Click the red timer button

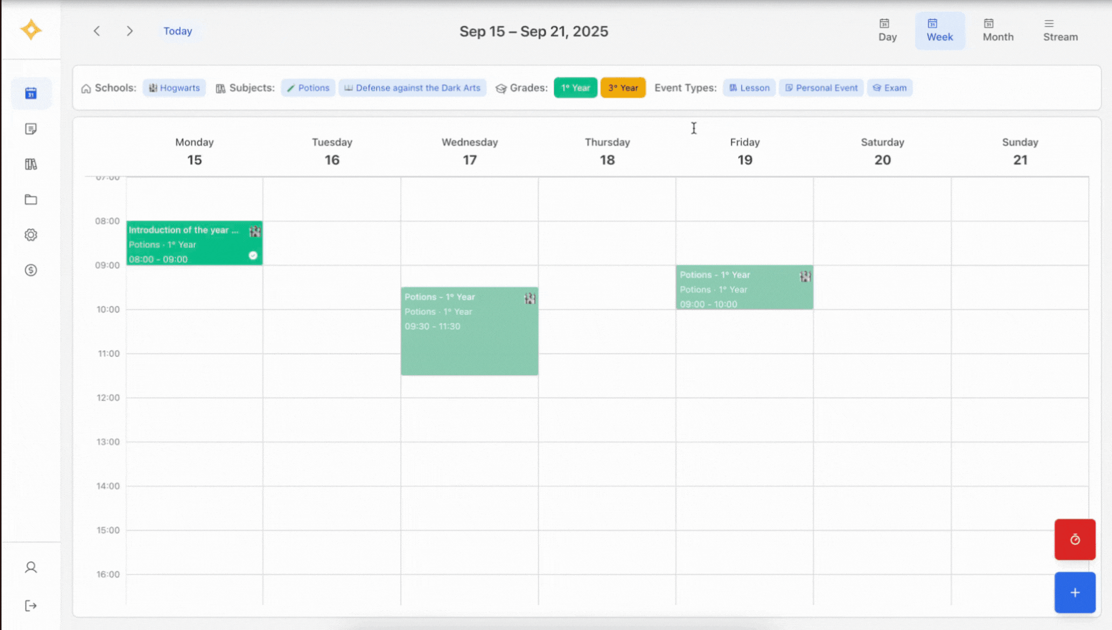[x=1074, y=539]
